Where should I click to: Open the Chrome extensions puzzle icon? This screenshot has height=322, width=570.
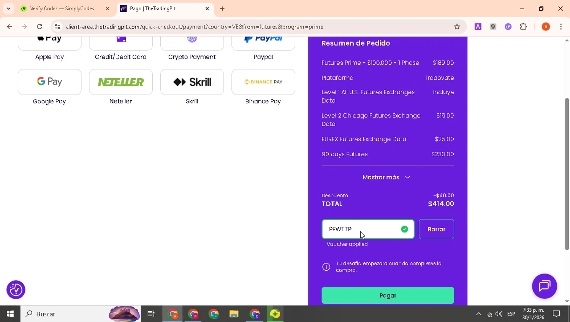coord(524,27)
